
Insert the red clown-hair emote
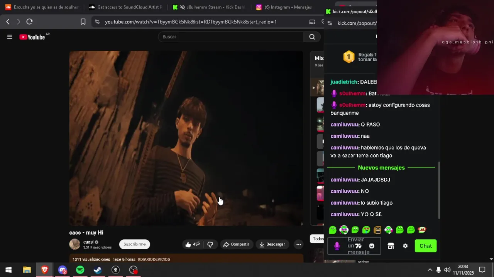click(422, 230)
